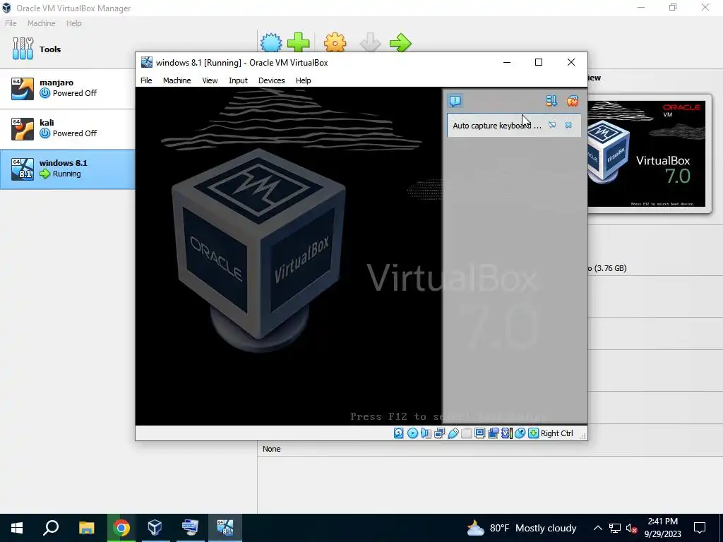Open the Devices menu in VM window
This screenshot has width=723, height=542.
(x=271, y=80)
